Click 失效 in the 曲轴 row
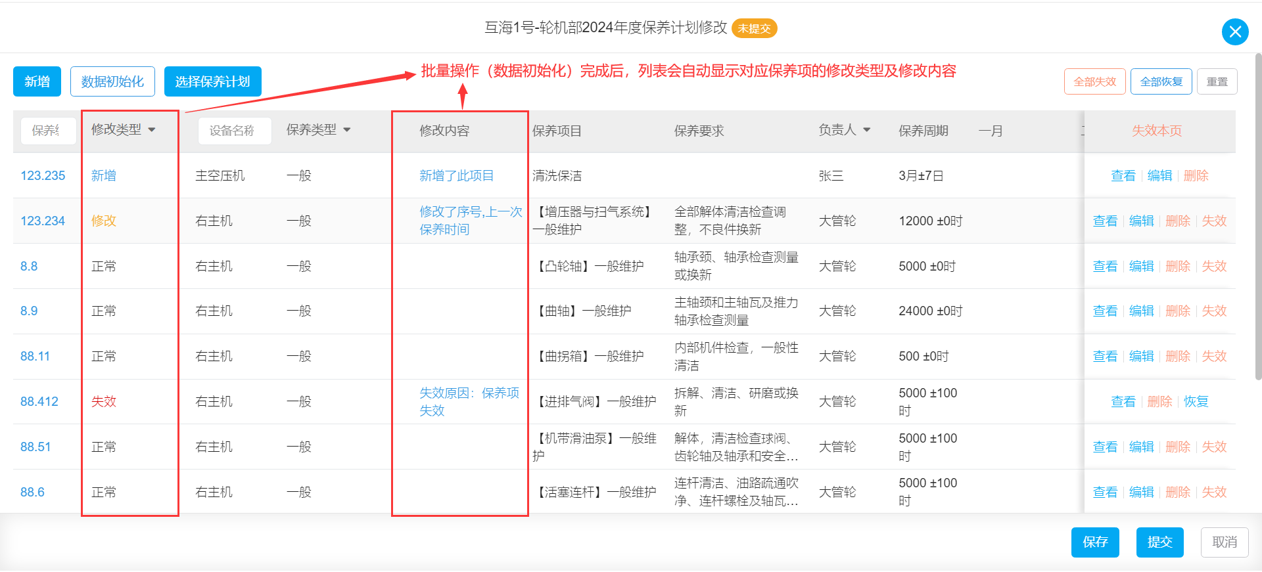This screenshot has height=572, width=1262. point(1215,311)
